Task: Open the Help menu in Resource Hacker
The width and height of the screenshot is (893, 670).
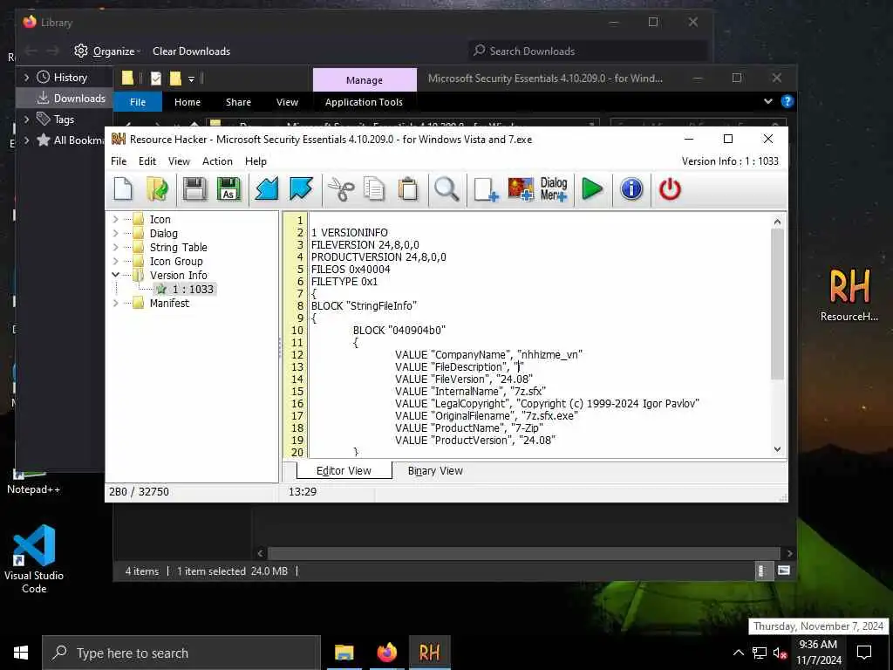Action: pos(256,161)
